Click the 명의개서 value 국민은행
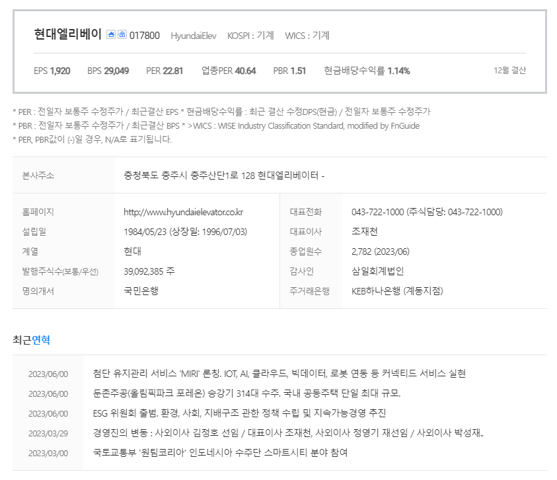The width and height of the screenshot is (557, 480). point(141,291)
